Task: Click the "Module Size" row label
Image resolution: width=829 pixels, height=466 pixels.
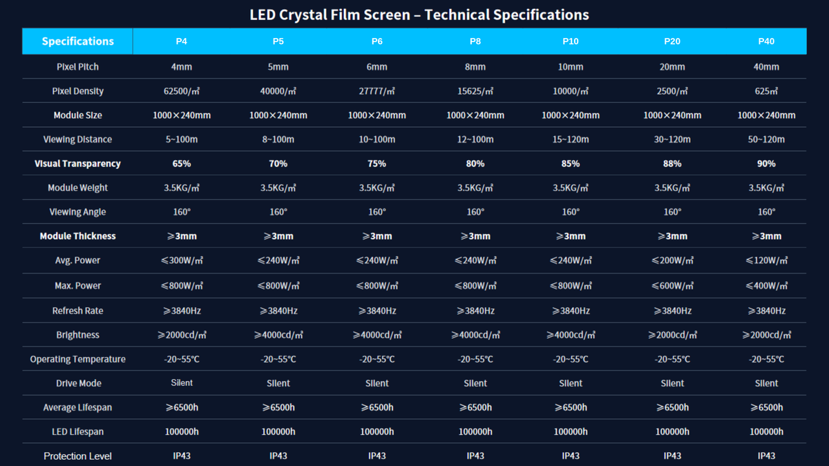Action: tap(77, 115)
